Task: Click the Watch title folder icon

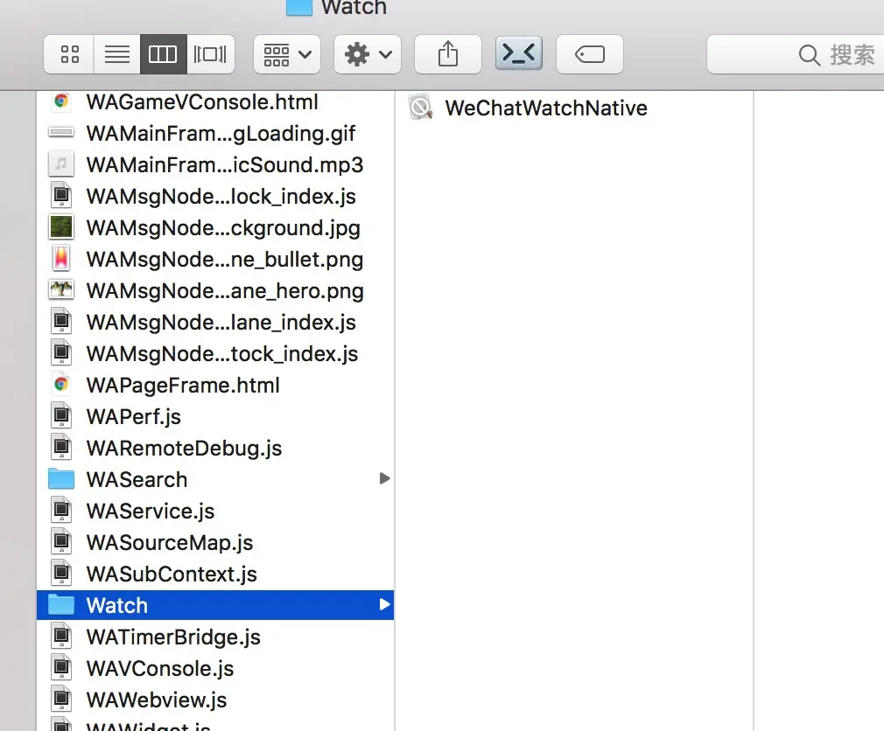Action: point(298,7)
